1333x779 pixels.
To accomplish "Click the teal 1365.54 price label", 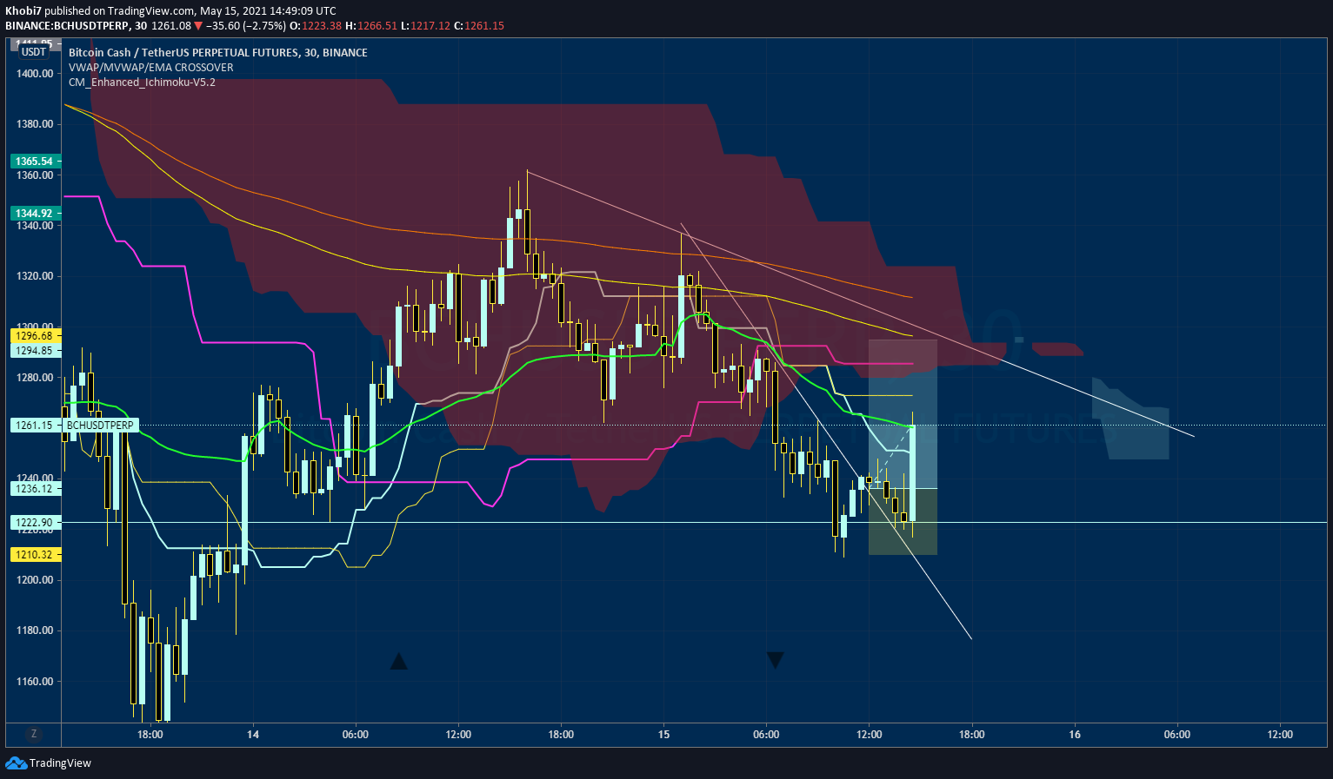I will pyautogui.click(x=34, y=162).
